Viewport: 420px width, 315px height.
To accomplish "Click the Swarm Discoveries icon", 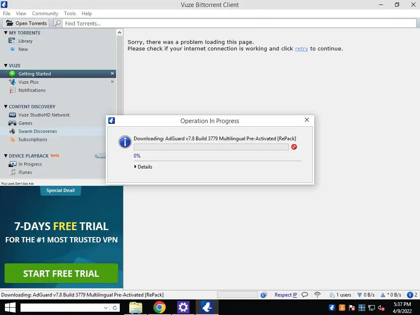I will coord(12,131).
